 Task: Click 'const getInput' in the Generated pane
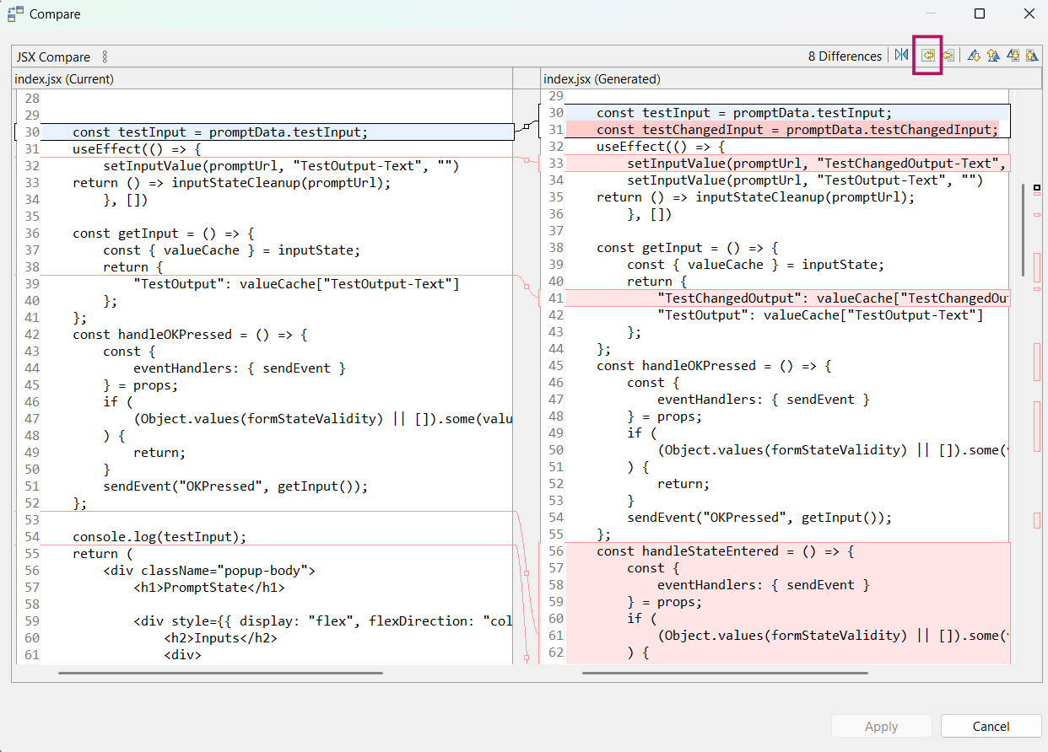click(688, 247)
